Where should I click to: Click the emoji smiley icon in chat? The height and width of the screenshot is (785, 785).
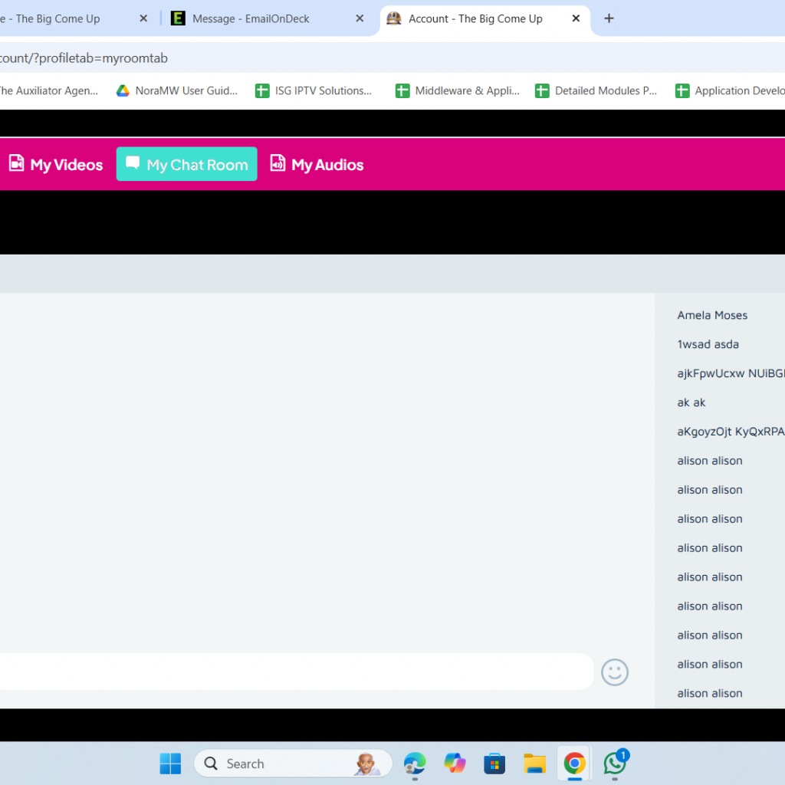point(614,672)
